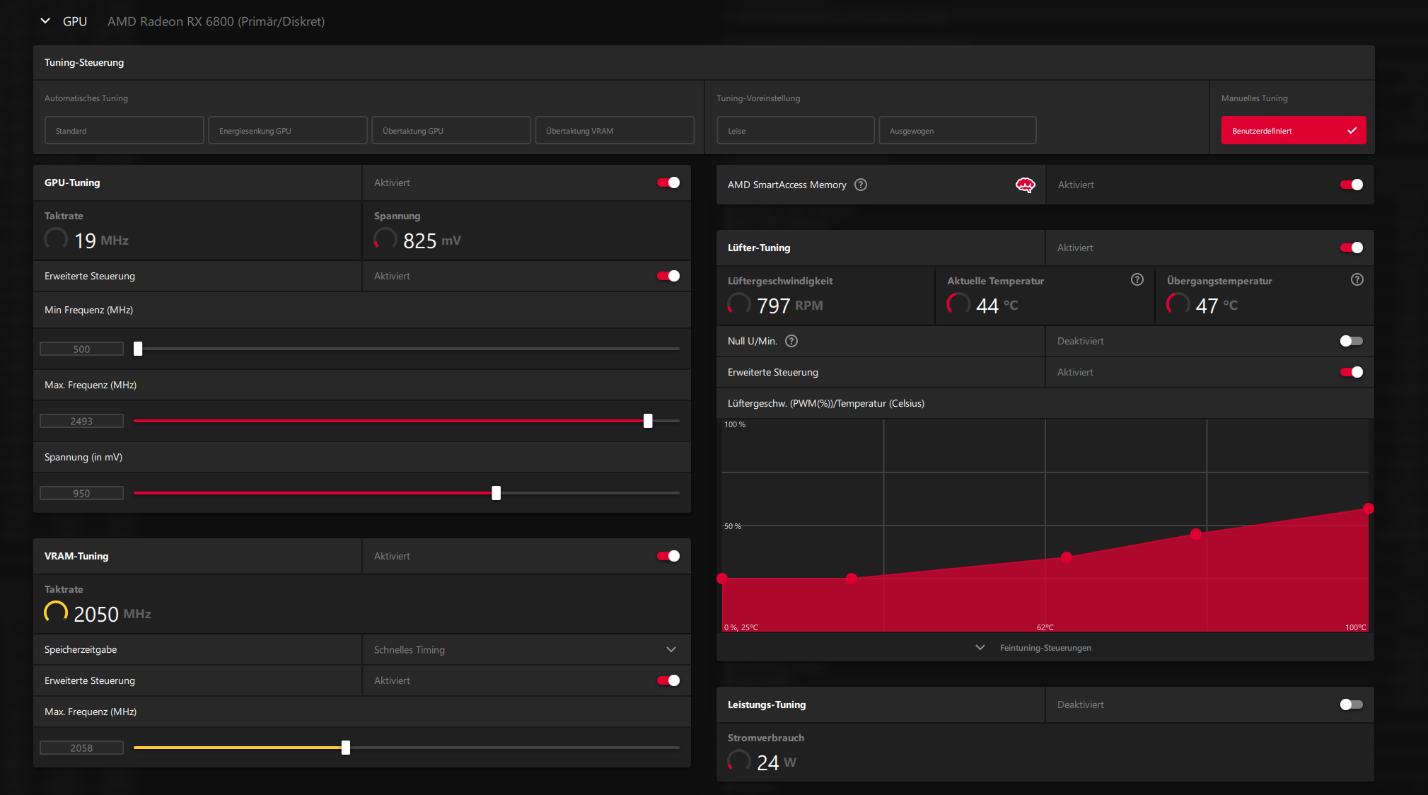The width and height of the screenshot is (1428, 795).
Task: Turn off the VRAM-Tuning switch
Action: tap(668, 556)
